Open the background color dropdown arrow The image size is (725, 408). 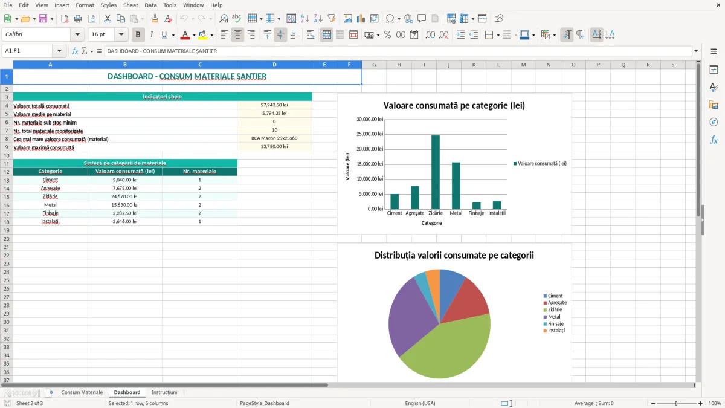213,35
